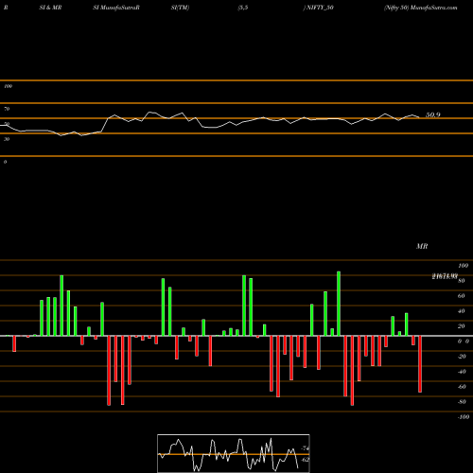Click the MR axis label '-40'

pos(462,372)
